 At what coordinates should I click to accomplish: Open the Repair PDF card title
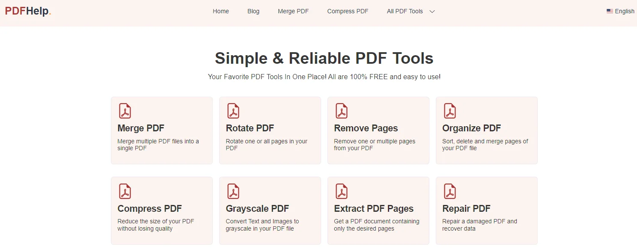(466, 209)
